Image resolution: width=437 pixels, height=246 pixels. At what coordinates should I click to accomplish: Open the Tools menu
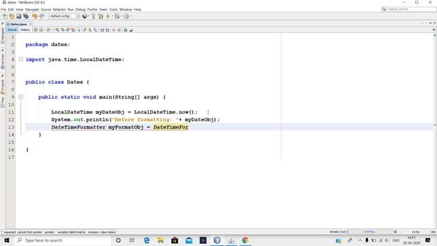[113, 10]
